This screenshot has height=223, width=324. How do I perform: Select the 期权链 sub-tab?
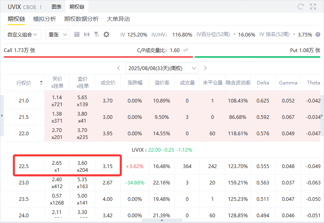click(x=16, y=19)
